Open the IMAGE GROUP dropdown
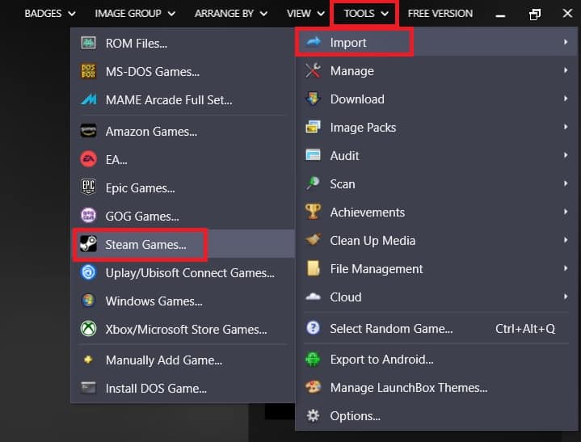The image size is (581, 442). coord(135,14)
